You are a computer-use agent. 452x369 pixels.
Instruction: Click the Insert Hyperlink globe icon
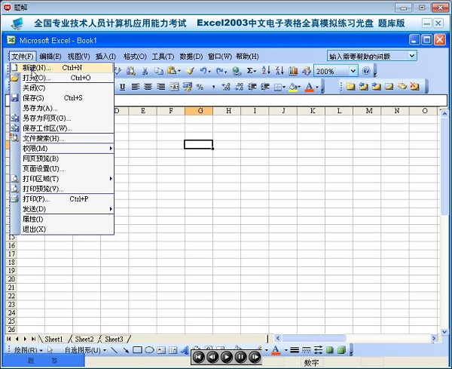pyautogui.click(x=237, y=71)
